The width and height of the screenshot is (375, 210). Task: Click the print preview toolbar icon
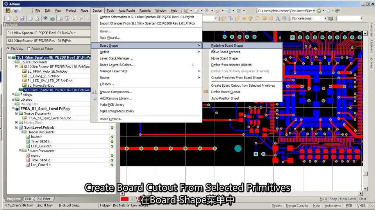[x=37, y=18]
